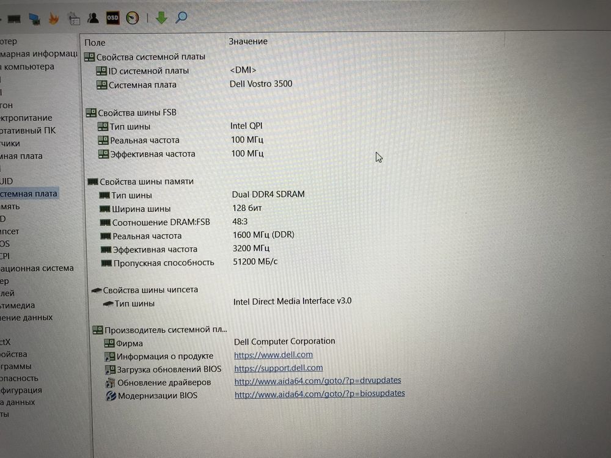Click the green download arrow icon
The height and width of the screenshot is (458, 611).
(x=161, y=18)
